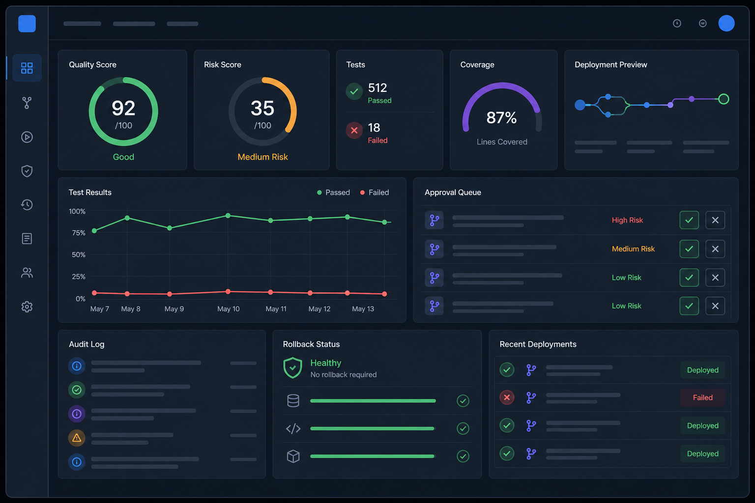Viewport: 755px width, 503px height.
Task: Click the "No rollback required" text
Action: click(x=344, y=375)
